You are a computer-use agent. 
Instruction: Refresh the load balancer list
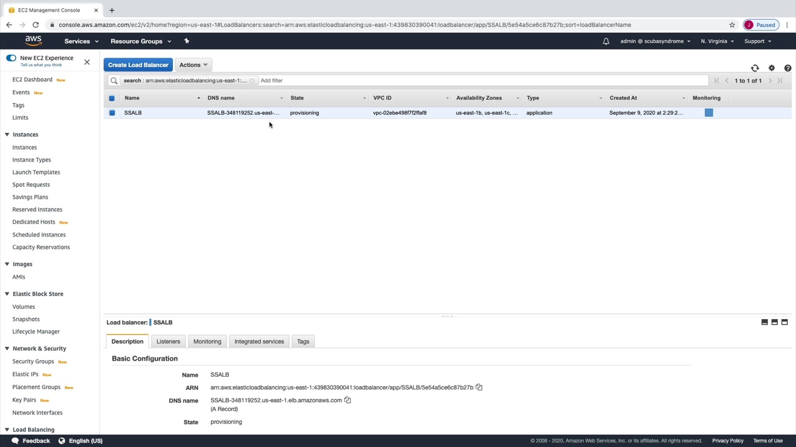[755, 68]
